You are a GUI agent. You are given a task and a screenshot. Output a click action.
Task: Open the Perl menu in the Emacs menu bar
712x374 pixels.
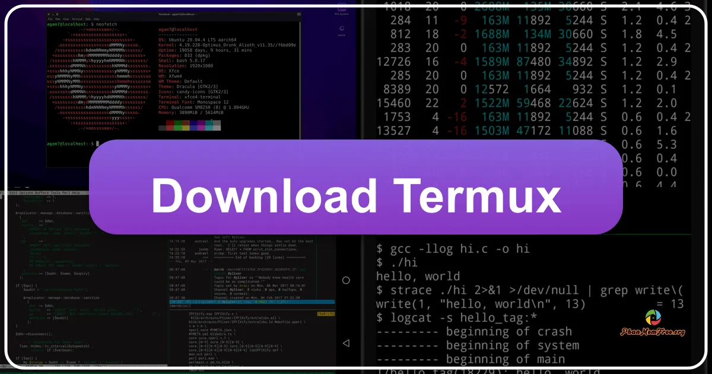tap(65, 194)
